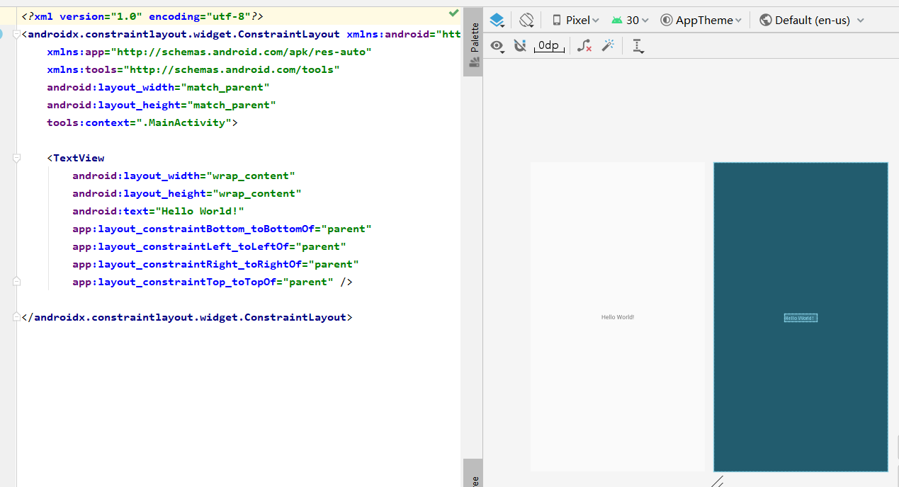Click the xmlns:tools namespace line

(193, 69)
